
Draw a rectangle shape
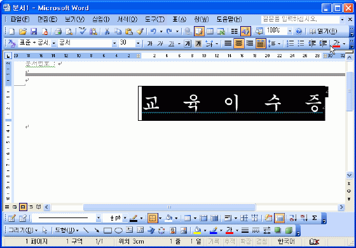107,231
